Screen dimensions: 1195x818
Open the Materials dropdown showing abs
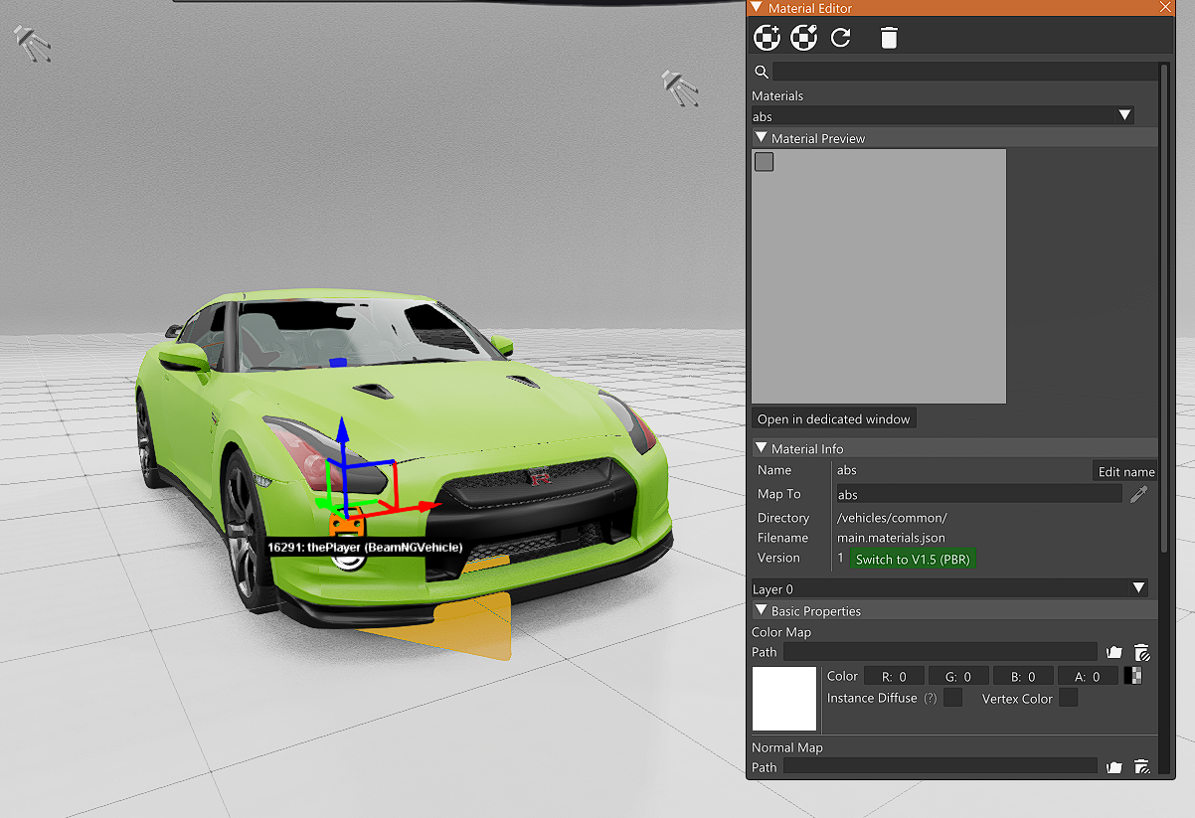(x=942, y=116)
